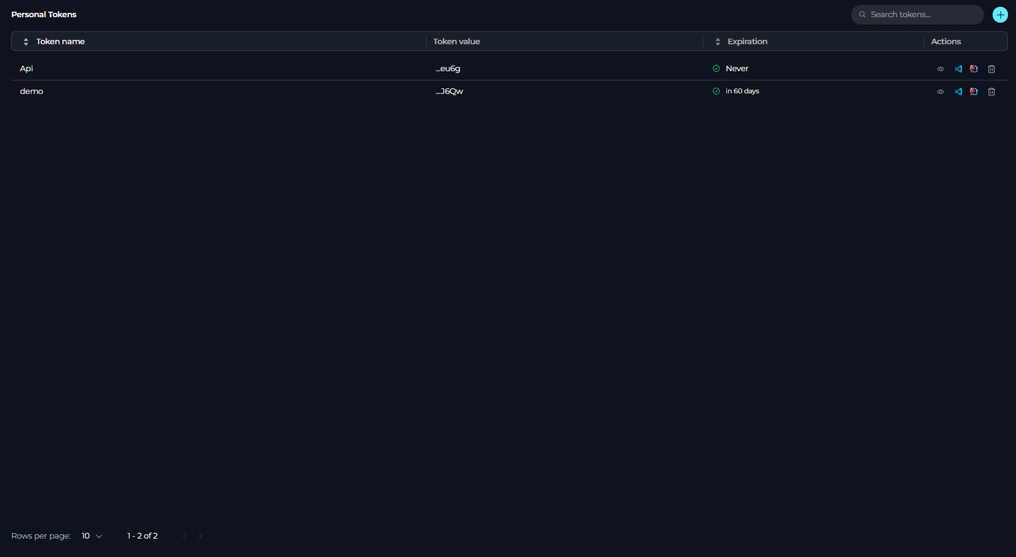The height and width of the screenshot is (557, 1016).
Task: Open the rows per page dropdown
Action: click(x=92, y=536)
